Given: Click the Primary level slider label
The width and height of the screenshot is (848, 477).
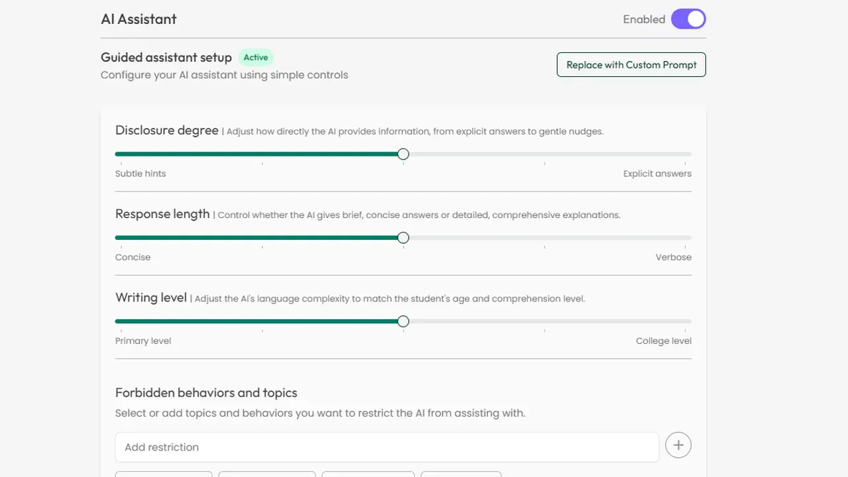Looking at the screenshot, I should click(x=143, y=341).
